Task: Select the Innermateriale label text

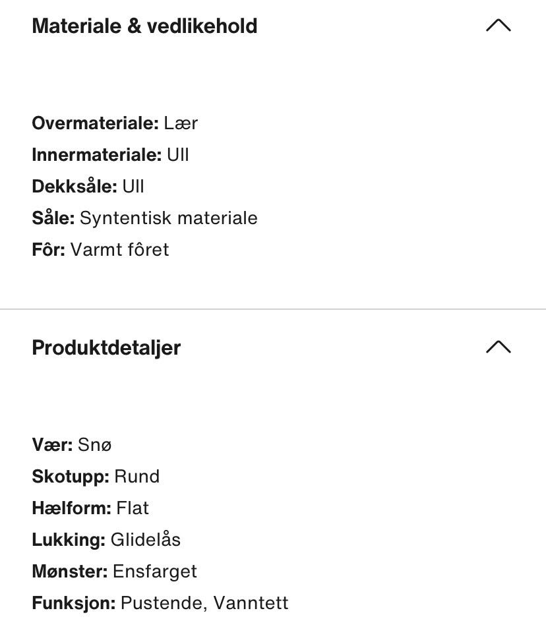Action: pos(97,155)
